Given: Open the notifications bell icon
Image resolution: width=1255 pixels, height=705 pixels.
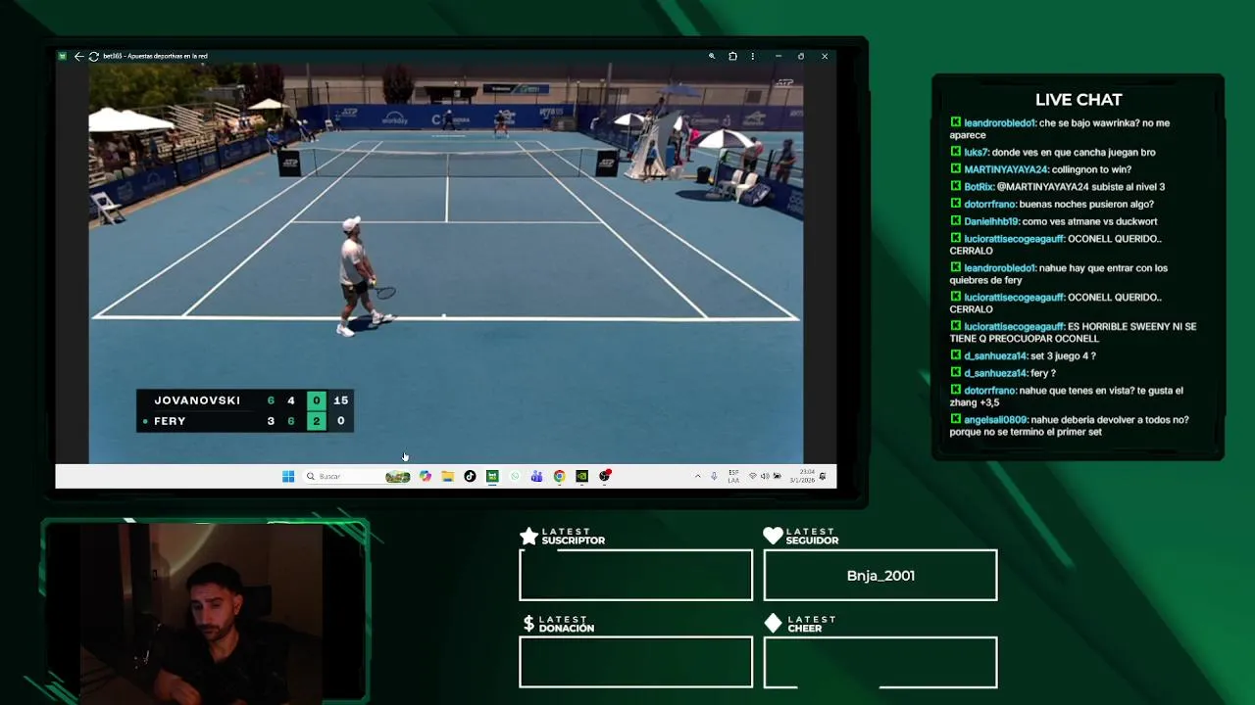Looking at the screenshot, I should pyautogui.click(x=823, y=476).
